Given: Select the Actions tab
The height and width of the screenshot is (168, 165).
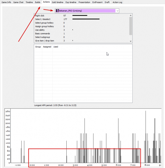Looking at the screenshot, I should click(x=46, y=2).
